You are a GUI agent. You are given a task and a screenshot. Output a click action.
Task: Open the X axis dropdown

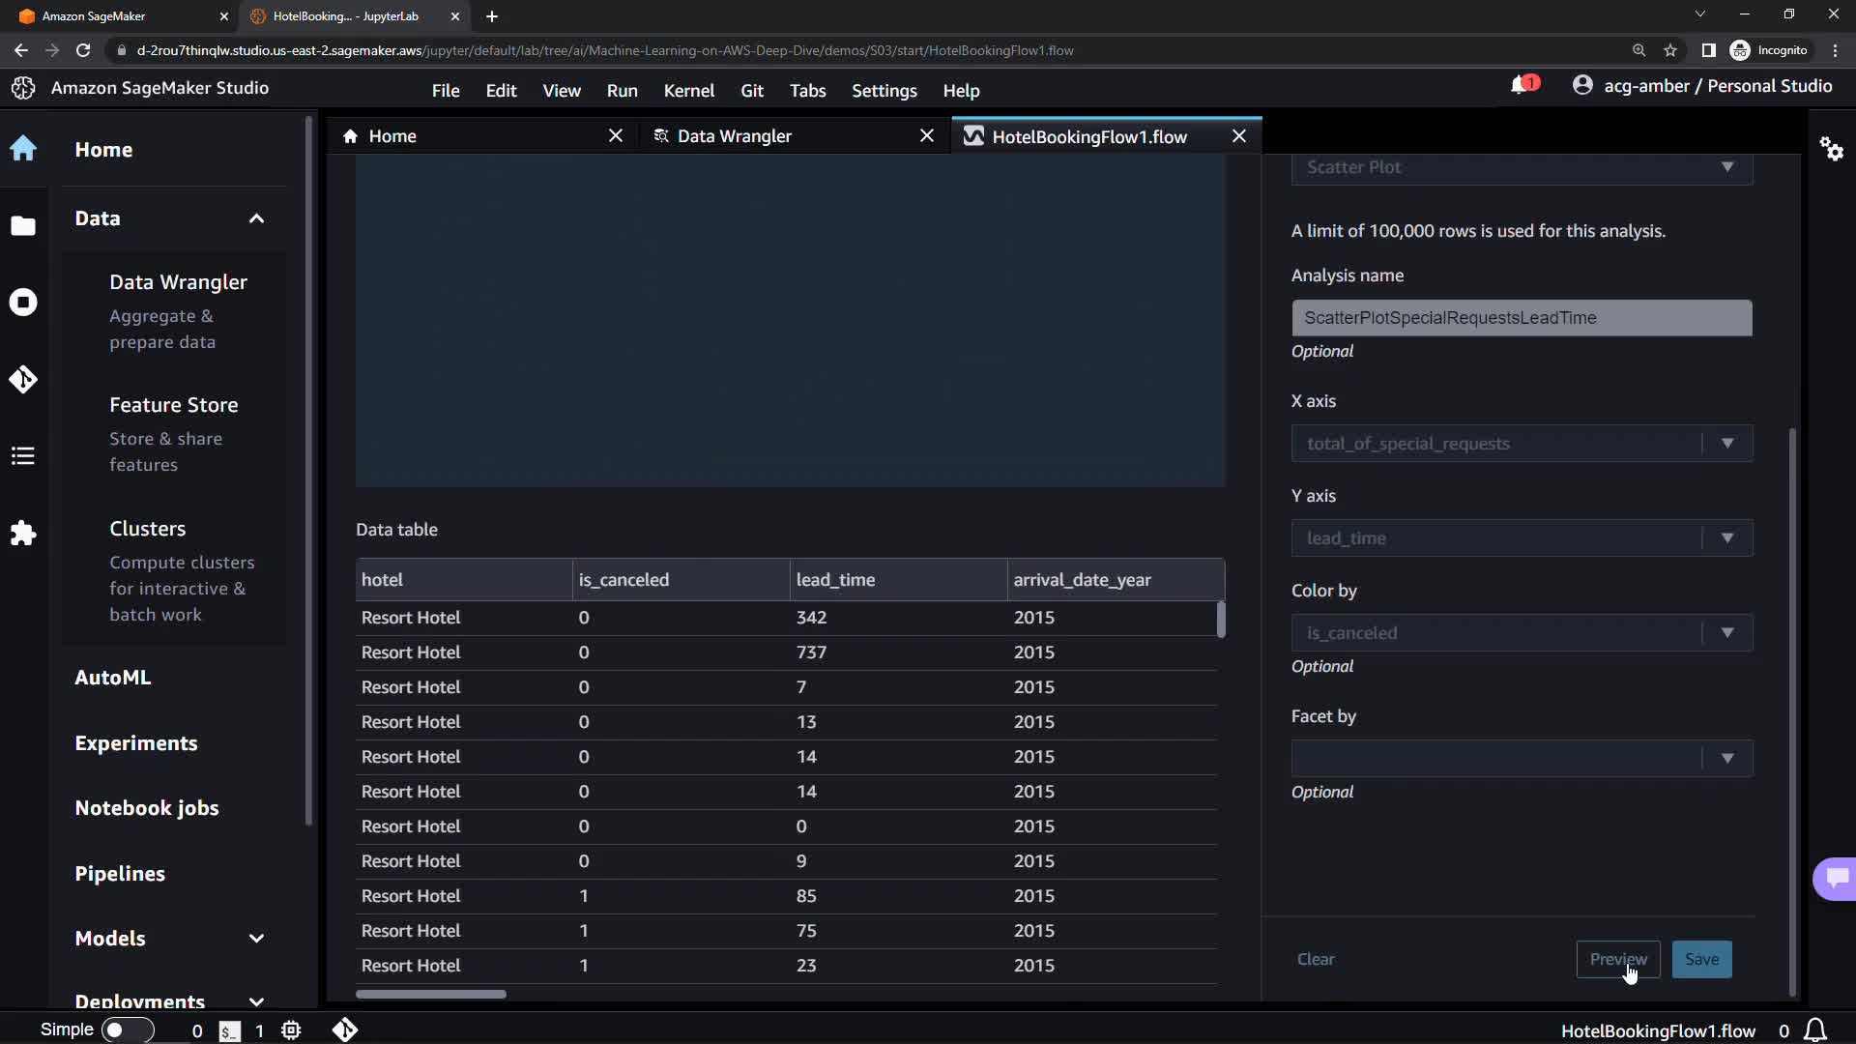[1522, 444]
